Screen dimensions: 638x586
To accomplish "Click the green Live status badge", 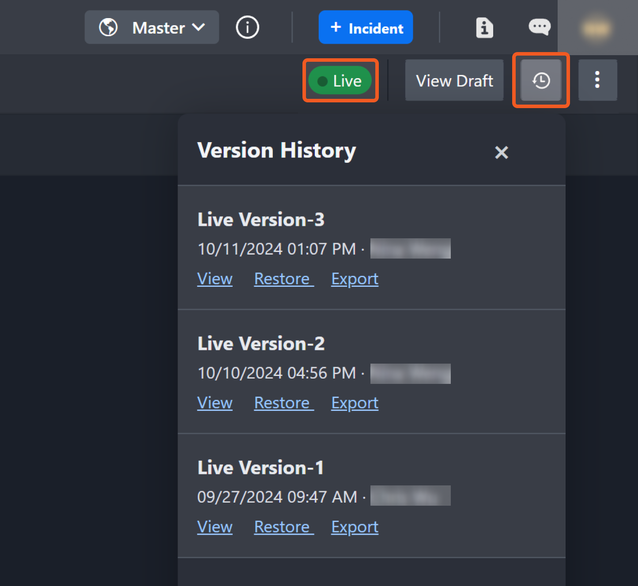I will pos(340,81).
